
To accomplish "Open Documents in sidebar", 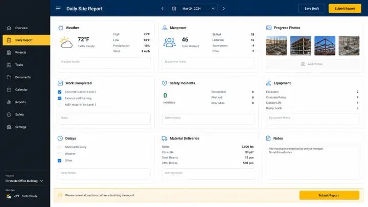I will point(25,77).
